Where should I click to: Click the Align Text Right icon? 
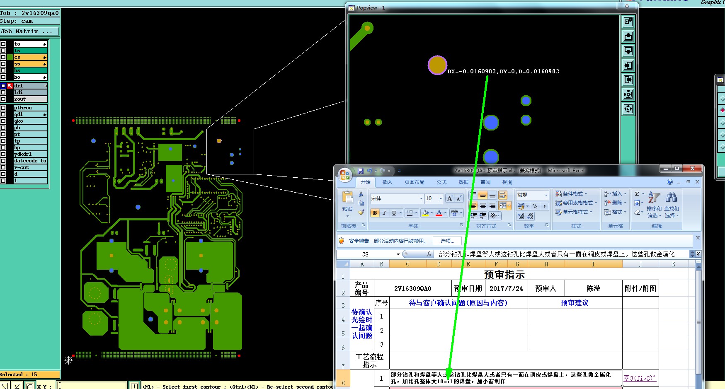pyautogui.click(x=492, y=205)
